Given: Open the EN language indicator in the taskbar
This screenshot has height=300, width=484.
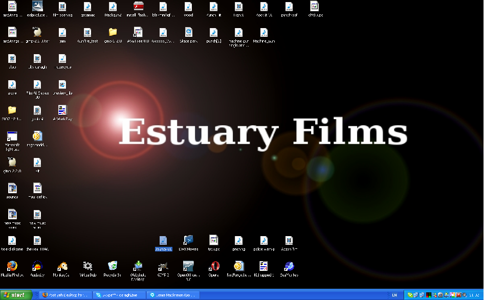Looking at the screenshot, I should [394, 295].
